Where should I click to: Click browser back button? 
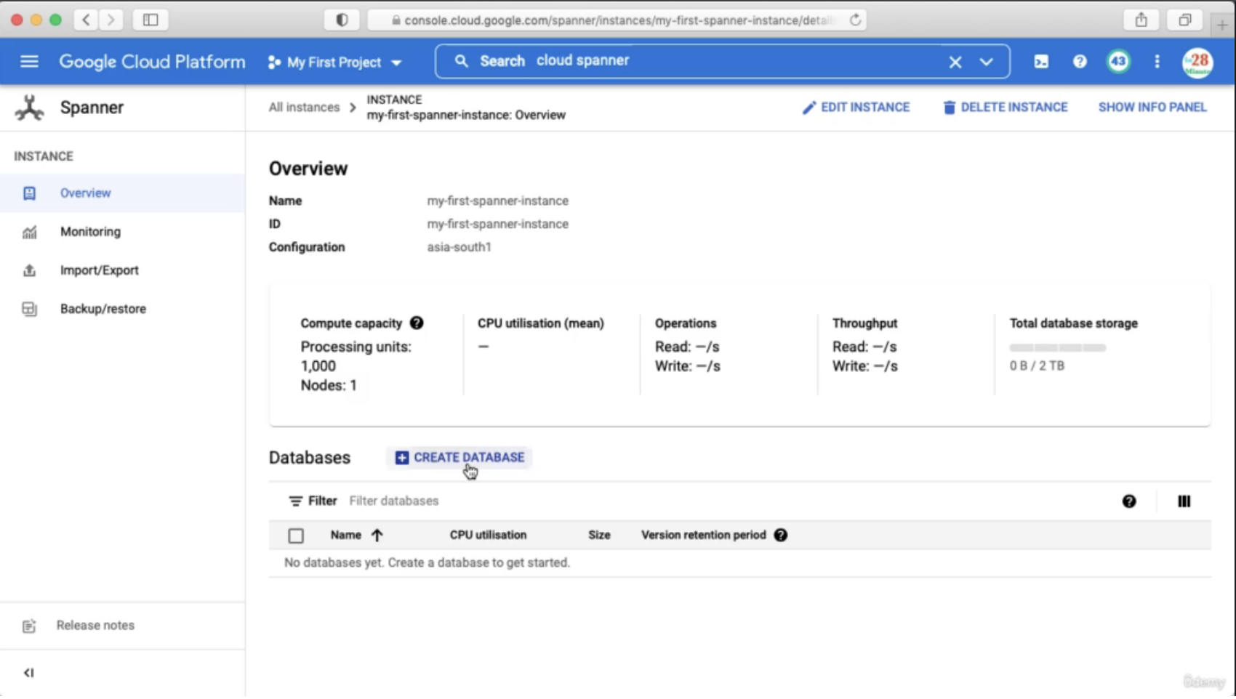pos(86,20)
